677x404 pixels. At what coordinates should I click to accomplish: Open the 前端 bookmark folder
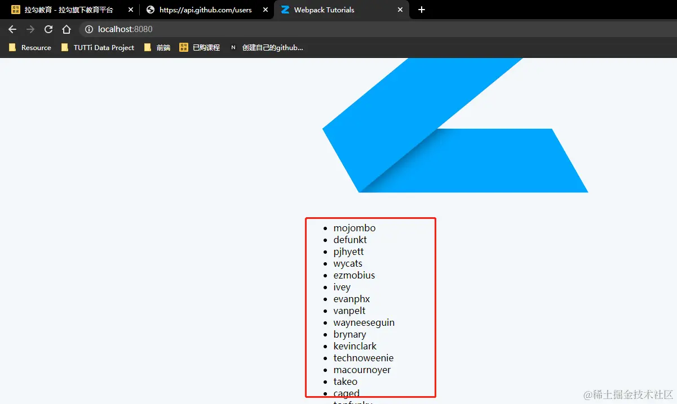pos(157,48)
